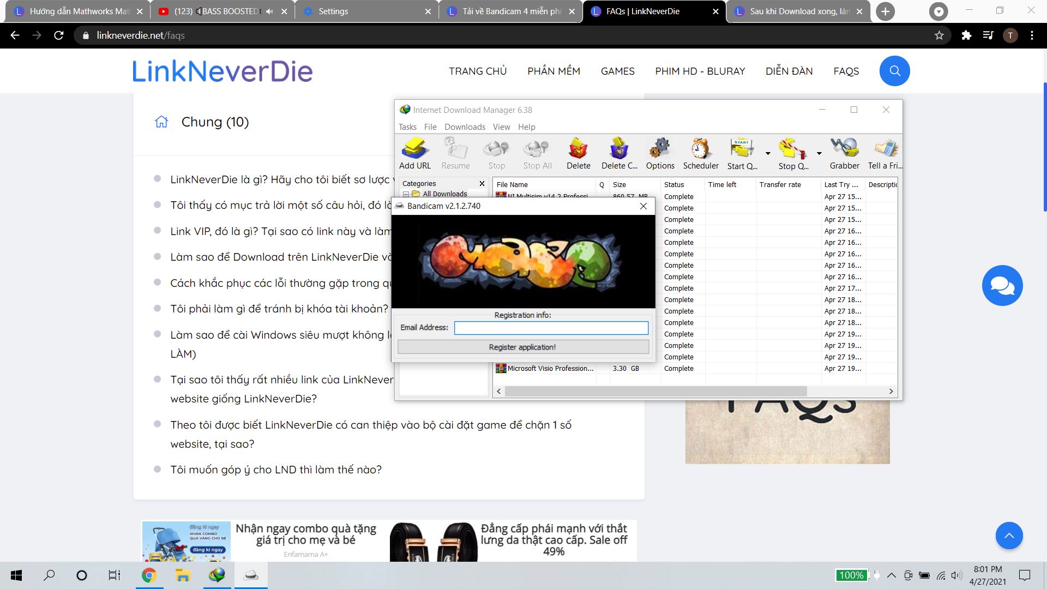Open the Downloads menu in IDM

465,127
